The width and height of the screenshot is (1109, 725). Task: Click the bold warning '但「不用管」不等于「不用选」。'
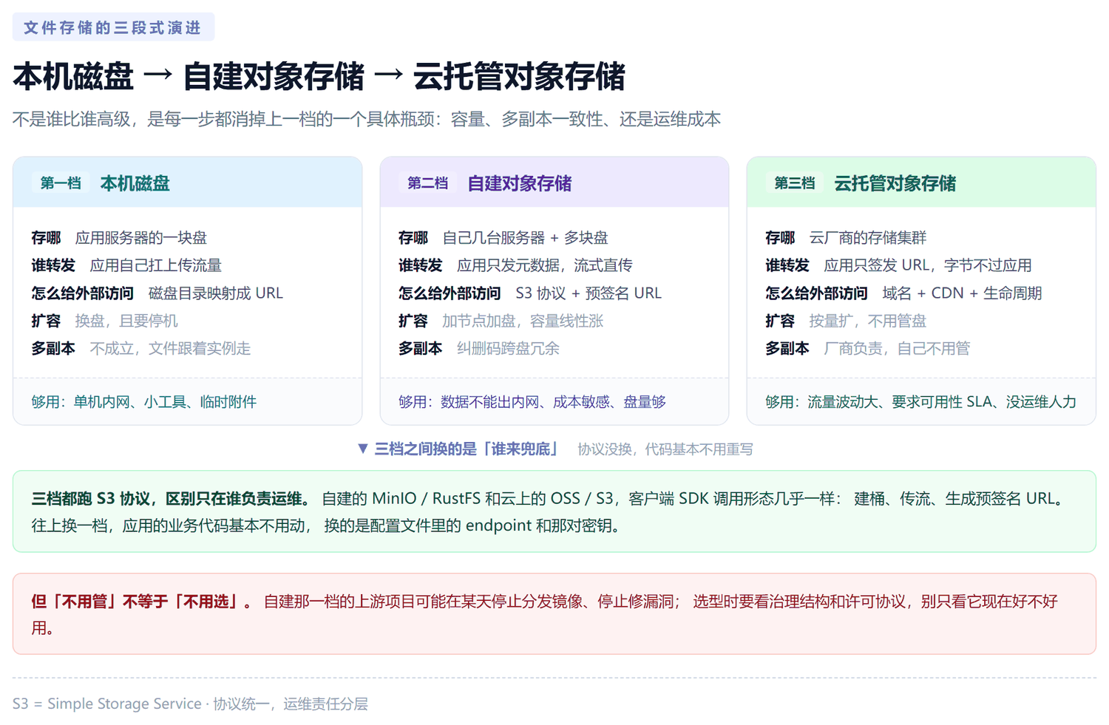[142, 602]
